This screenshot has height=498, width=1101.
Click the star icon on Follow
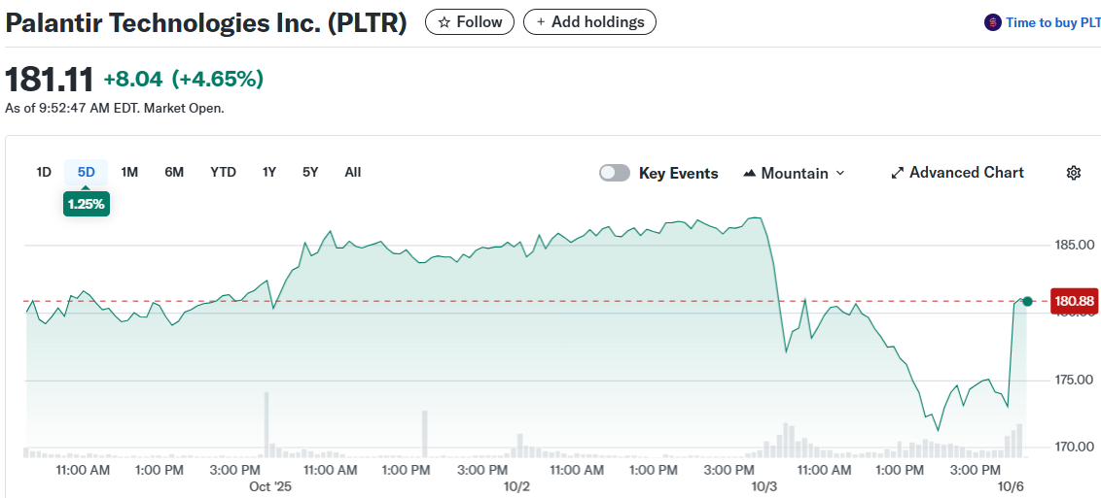(x=444, y=21)
